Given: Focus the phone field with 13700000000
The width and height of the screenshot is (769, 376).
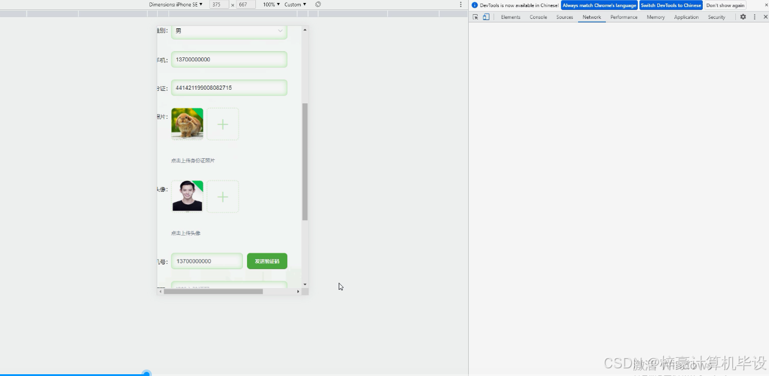Looking at the screenshot, I should pos(229,60).
